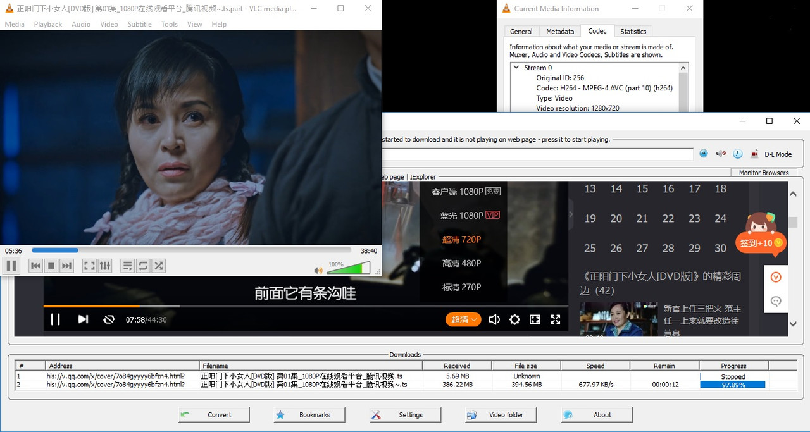Open Video folder
This screenshot has width=810, height=432.
501,415
